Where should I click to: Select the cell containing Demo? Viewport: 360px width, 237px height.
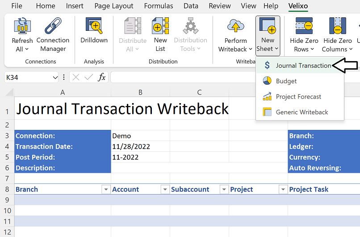click(140, 136)
